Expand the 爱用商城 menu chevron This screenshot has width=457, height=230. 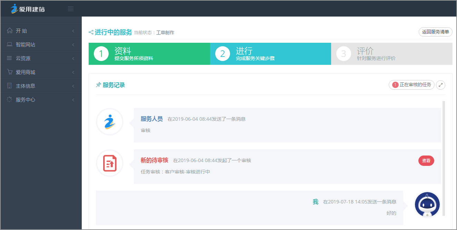click(73, 72)
